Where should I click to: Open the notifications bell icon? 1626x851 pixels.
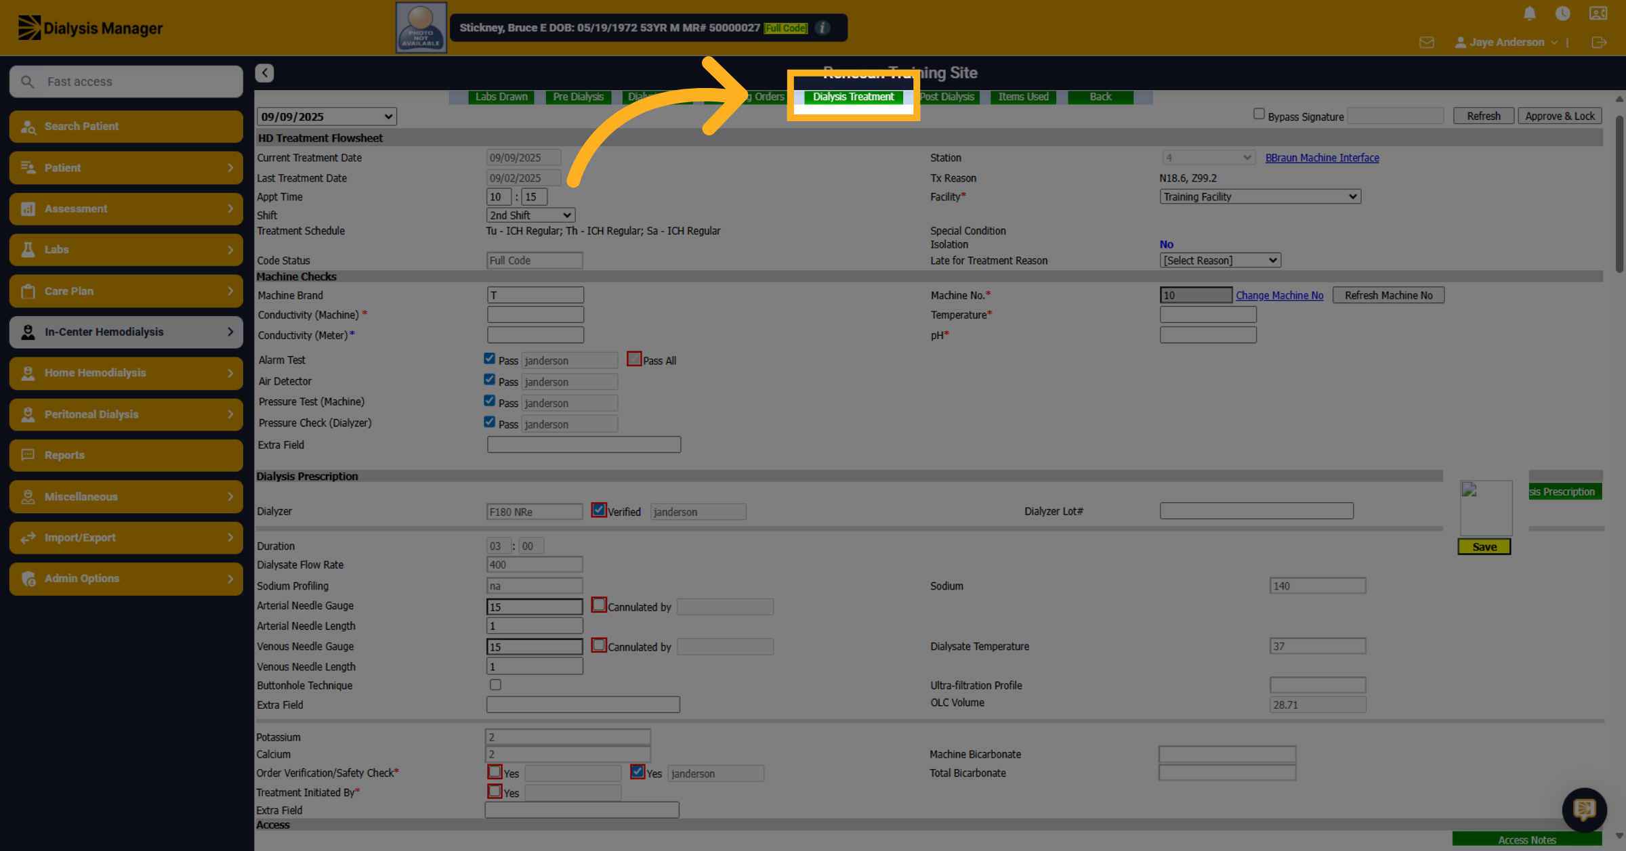pyautogui.click(x=1529, y=14)
